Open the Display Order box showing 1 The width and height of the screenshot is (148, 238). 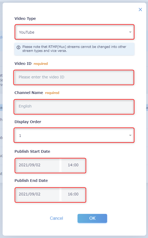[x=74, y=135]
